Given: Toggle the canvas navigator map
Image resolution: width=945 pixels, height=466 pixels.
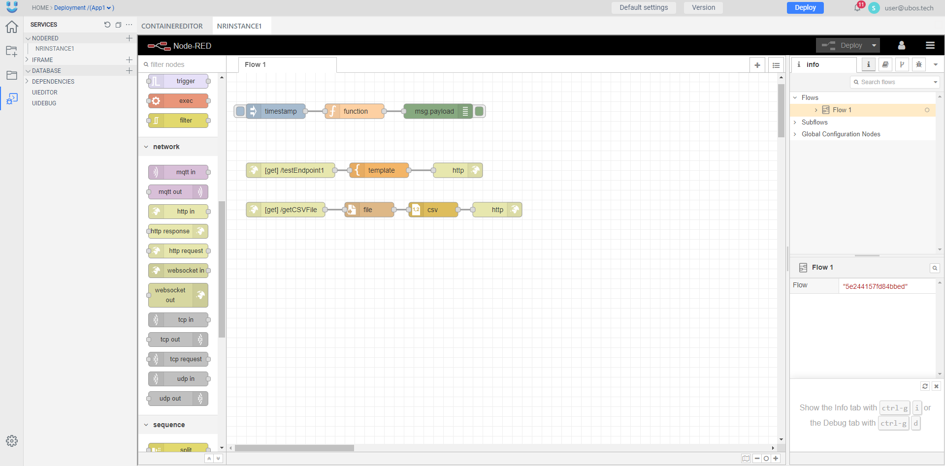Looking at the screenshot, I should tap(746, 459).
